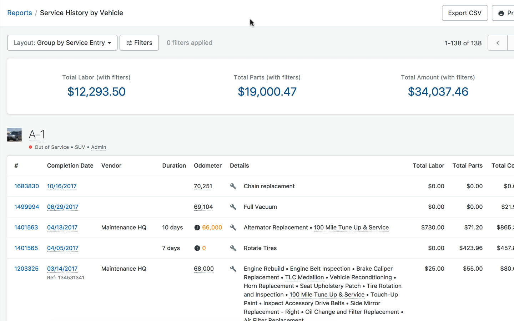Click wrench icon beside Rotate Tires

click(233, 248)
